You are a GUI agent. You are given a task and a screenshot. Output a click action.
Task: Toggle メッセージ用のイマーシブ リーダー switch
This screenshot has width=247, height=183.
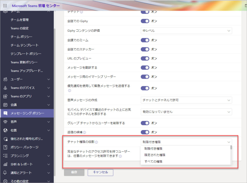(145, 77)
